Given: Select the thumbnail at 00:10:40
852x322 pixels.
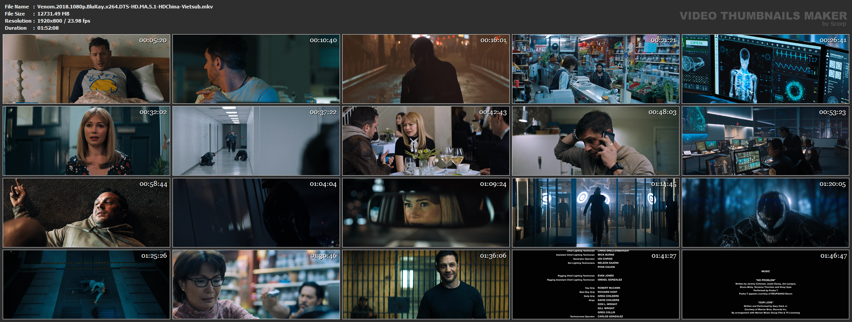Looking at the screenshot, I should (256, 69).
